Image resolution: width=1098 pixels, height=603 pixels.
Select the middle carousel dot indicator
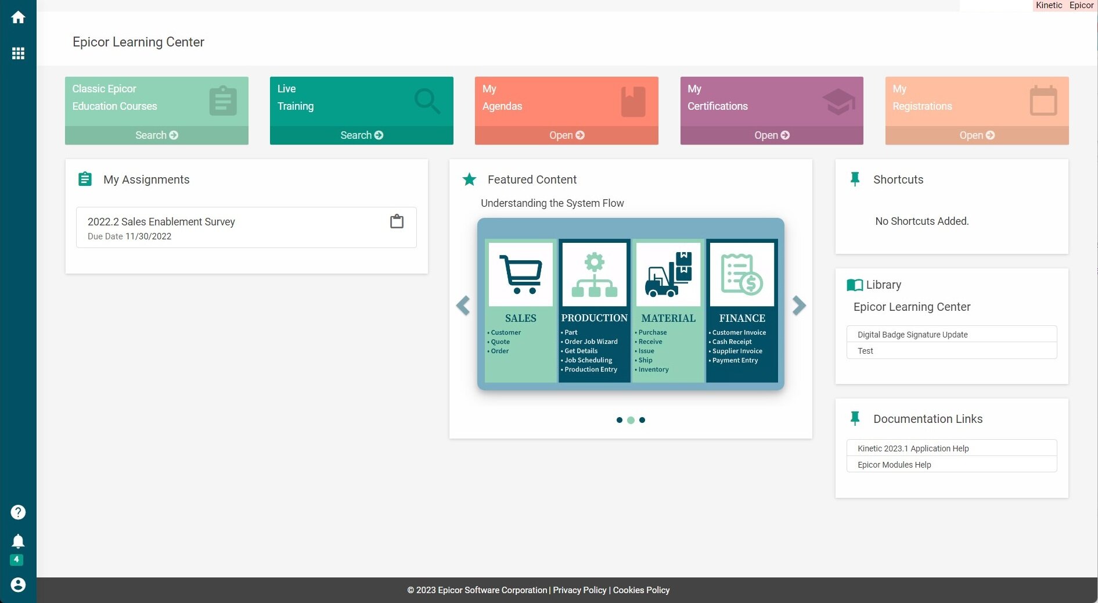[x=631, y=420]
